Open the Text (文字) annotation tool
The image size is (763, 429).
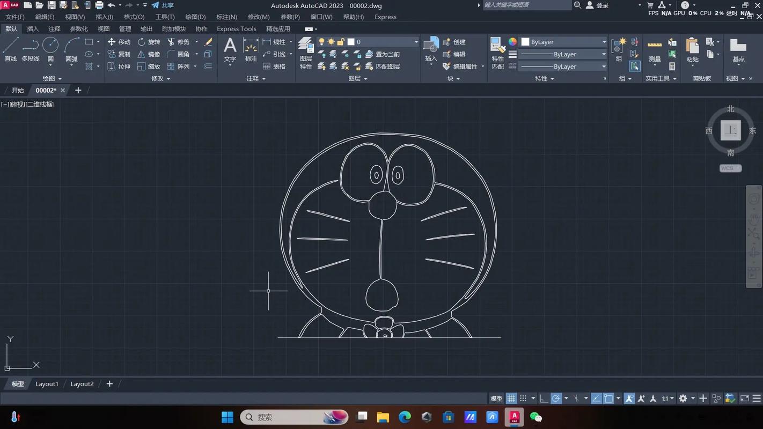(x=230, y=49)
